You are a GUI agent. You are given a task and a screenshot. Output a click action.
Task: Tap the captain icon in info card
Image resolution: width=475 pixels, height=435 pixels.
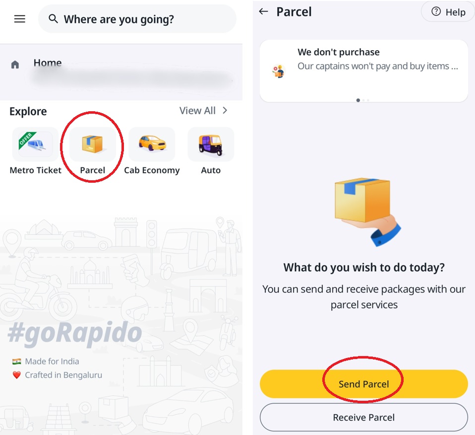[x=278, y=72]
